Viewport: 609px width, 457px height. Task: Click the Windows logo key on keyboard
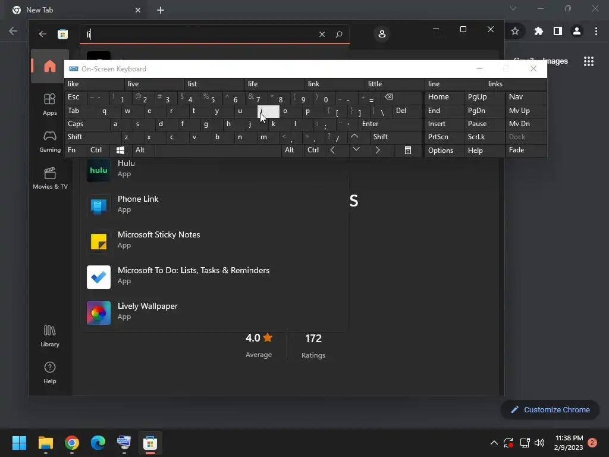coord(120,150)
